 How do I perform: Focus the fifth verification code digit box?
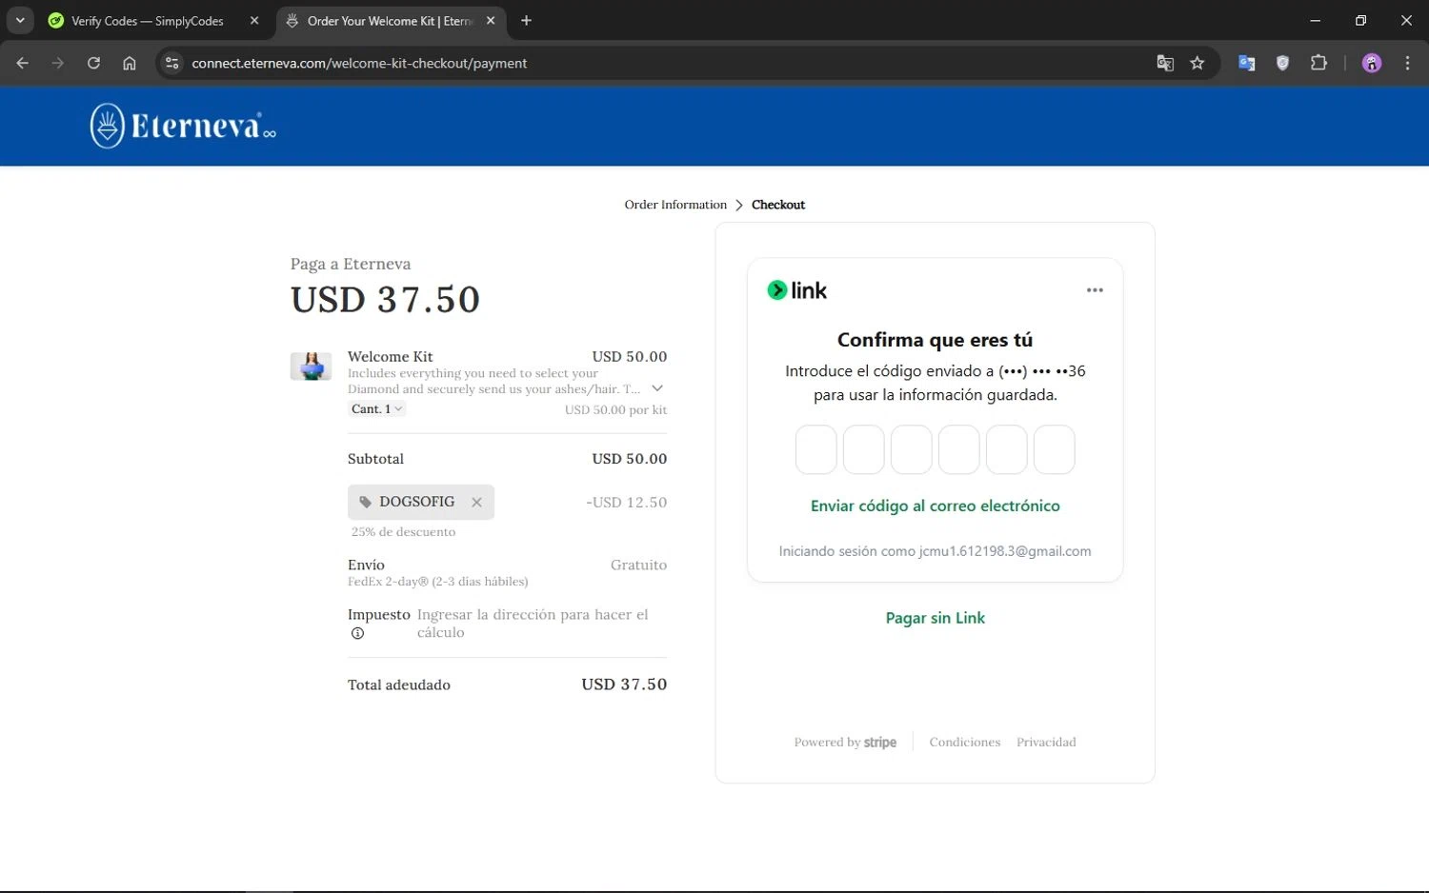1007,449
